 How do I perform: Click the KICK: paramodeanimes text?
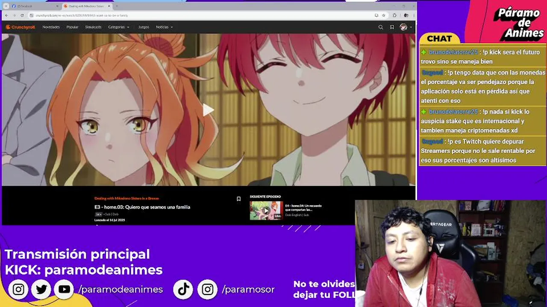(84, 270)
